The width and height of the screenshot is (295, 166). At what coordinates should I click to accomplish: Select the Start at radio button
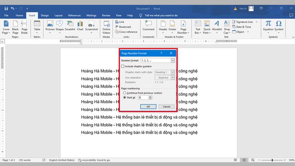click(125, 97)
